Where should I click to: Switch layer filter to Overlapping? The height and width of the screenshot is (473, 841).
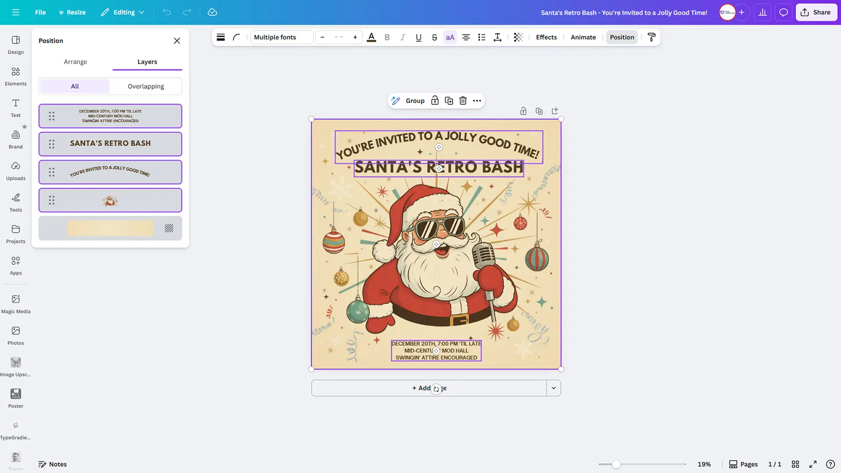tap(146, 86)
